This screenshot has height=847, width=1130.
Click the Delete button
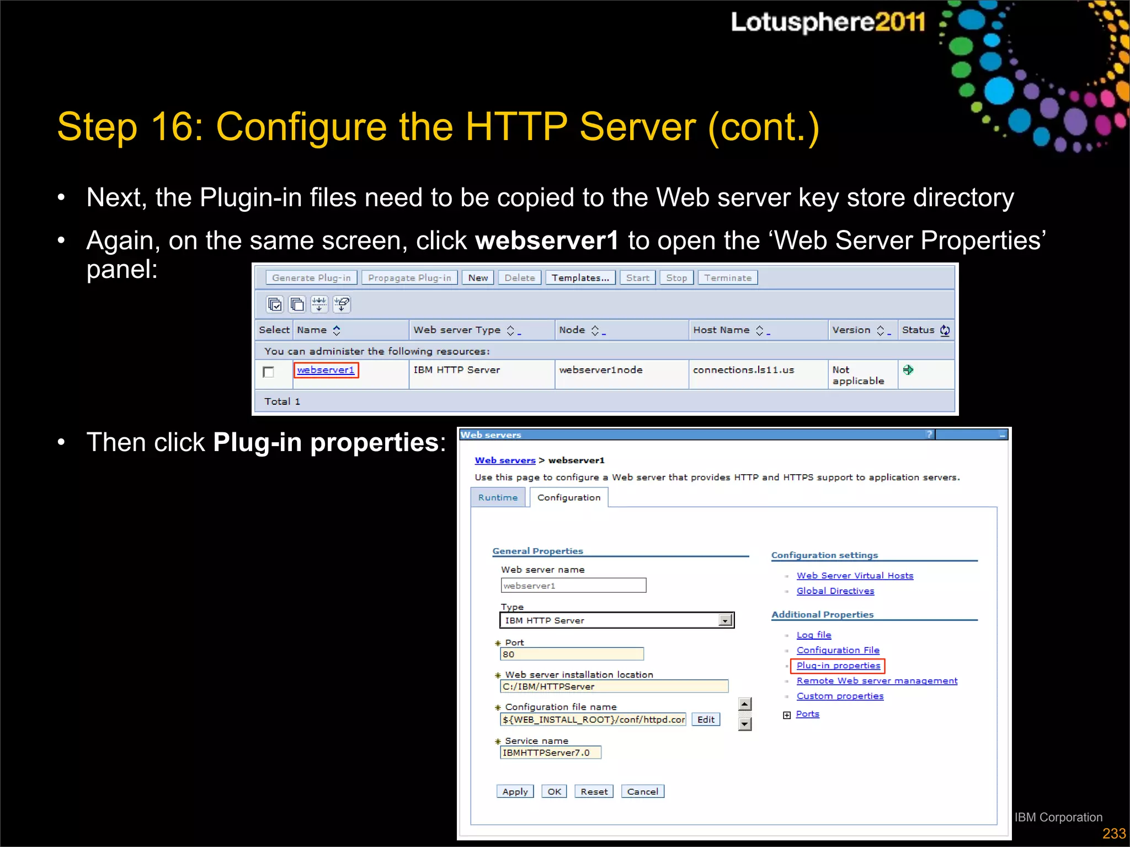[520, 278]
